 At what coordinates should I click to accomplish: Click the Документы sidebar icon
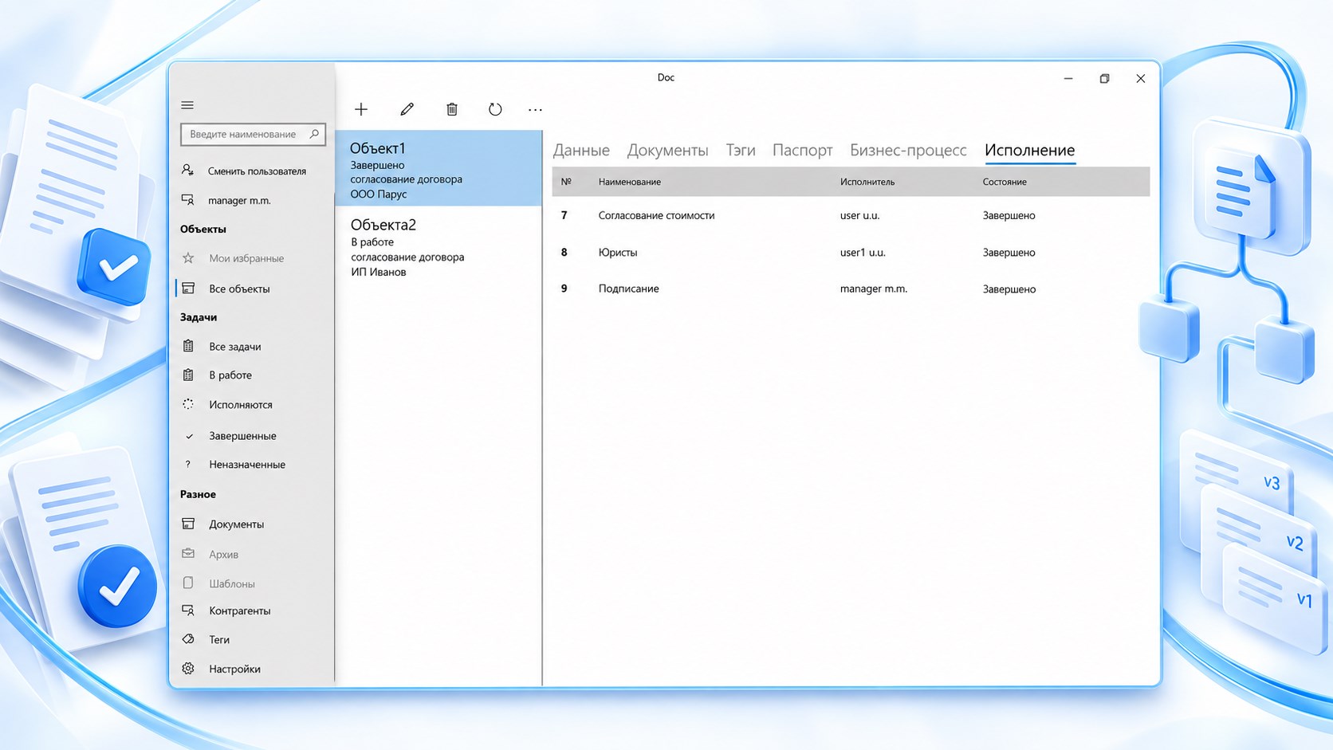pyautogui.click(x=188, y=524)
